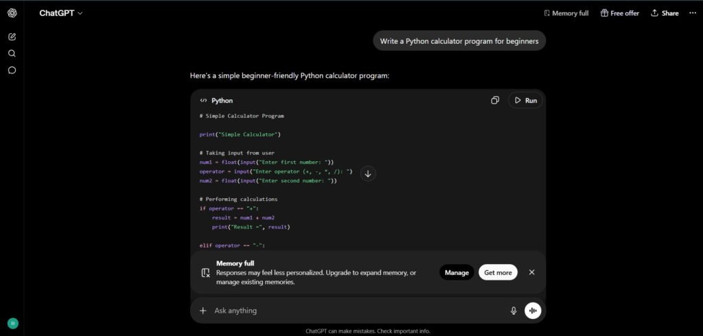
Task: Open the Free offer gift button
Action: pos(620,14)
